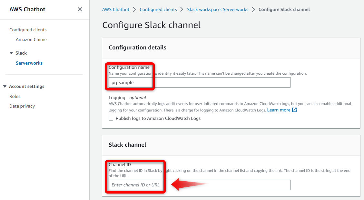Click the Account settings label
364x200 pixels.
[x=27, y=86]
